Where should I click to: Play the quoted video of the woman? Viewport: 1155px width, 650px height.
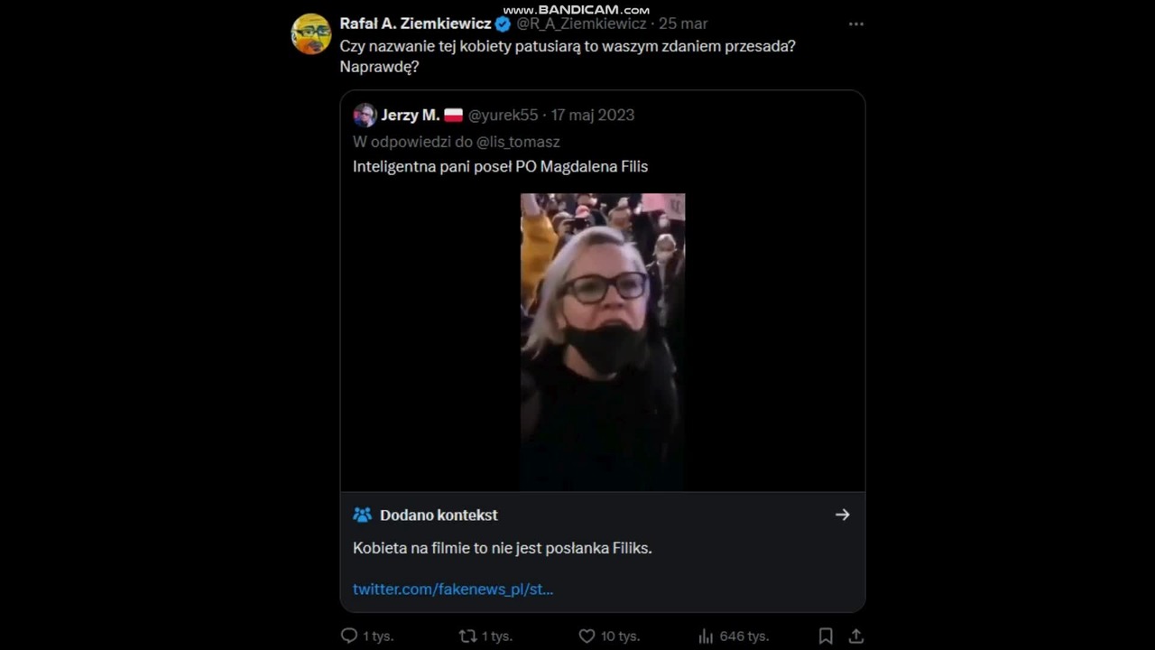coord(603,342)
